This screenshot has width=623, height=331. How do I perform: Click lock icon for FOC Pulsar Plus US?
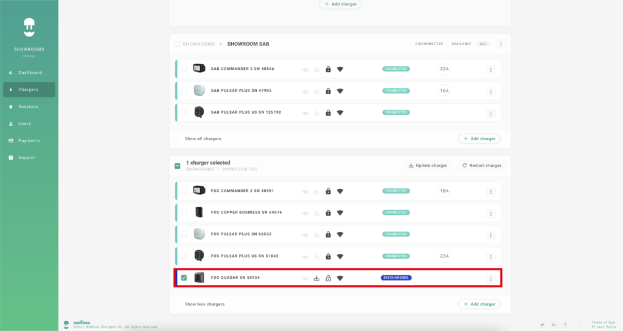[328, 256]
